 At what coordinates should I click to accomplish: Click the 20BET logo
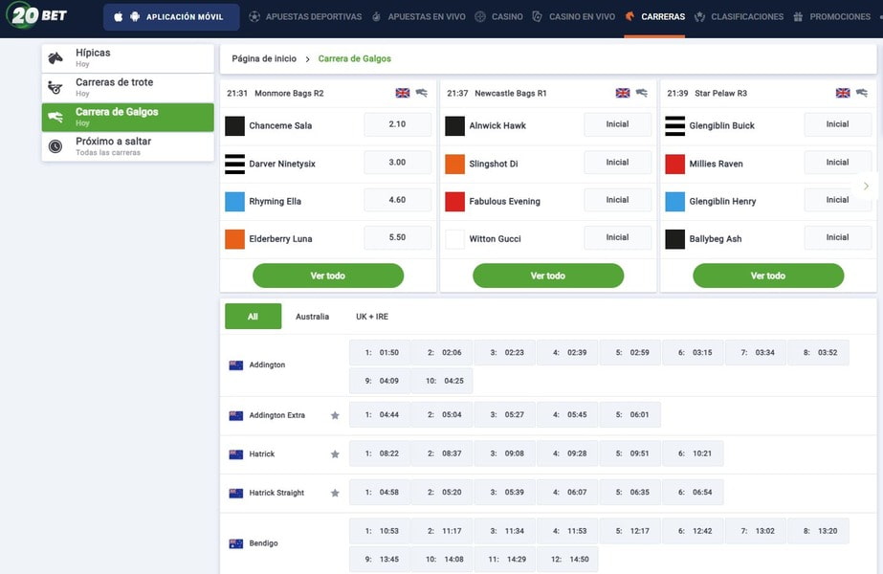pos(37,15)
